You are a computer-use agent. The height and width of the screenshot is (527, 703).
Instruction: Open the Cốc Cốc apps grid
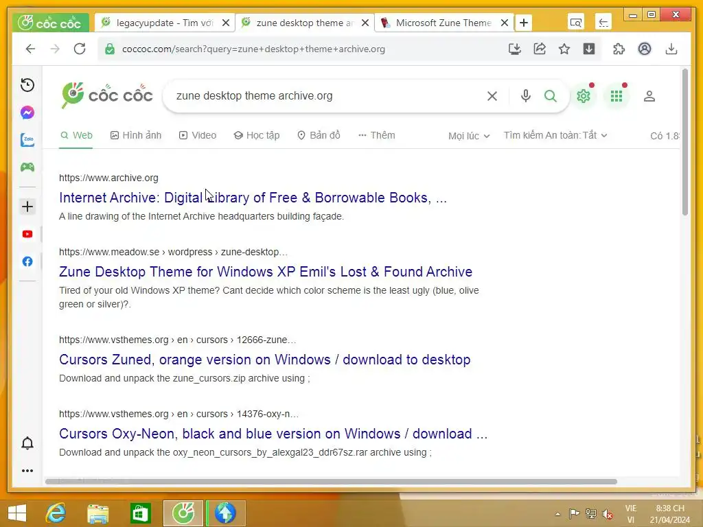pyautogui.click(x=616, y=96)
